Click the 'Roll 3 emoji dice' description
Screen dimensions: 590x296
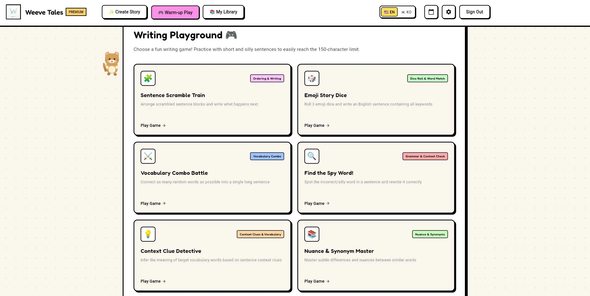click(x=368, y=104)
